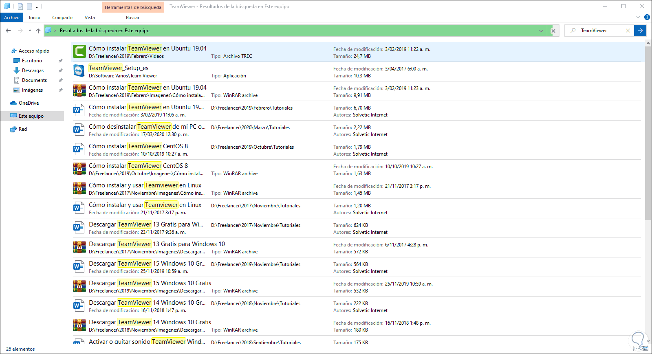Click the pin icon beside Escritorio
Viewport: 652px width, 354px height.
coord(60,61)
